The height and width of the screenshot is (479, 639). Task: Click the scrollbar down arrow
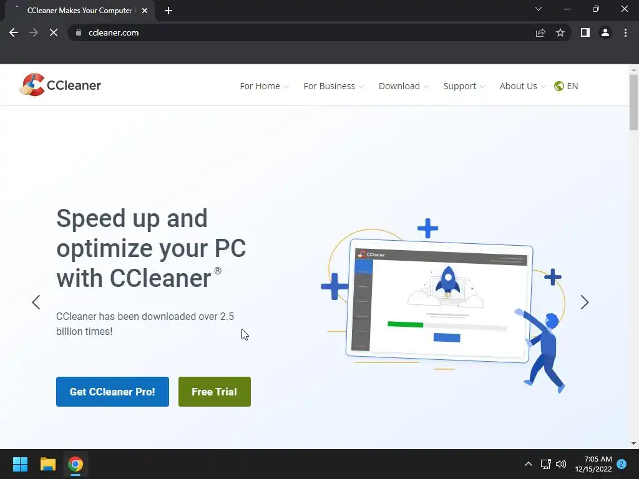(633, 443)
